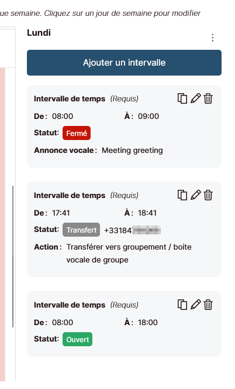Image resolution: width=235 pixels, height=389 pixels.
Task: Copy the 08:00 to 09:00 Fermé interval
Action: 182,98
